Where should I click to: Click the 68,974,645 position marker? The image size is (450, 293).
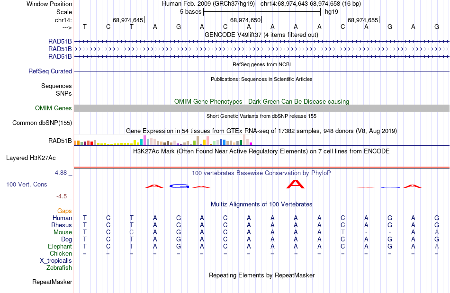point(128,20)
